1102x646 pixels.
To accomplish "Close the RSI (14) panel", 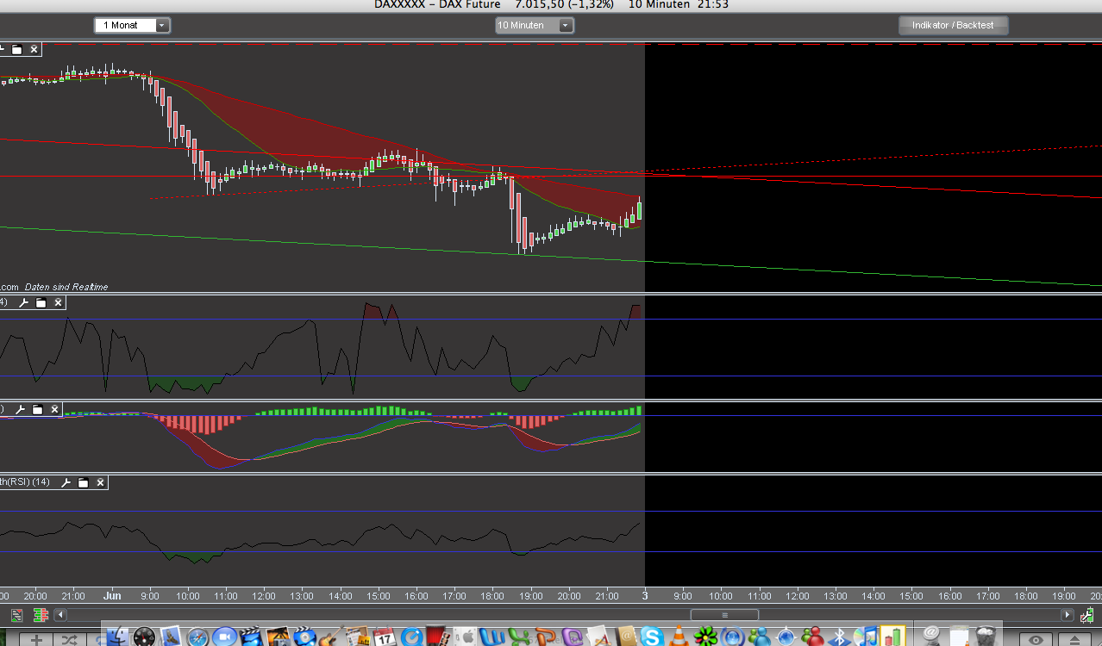I will pos(101,482).
